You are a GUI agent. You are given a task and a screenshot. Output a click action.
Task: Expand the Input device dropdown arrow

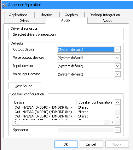pyautogui.click(x=117, y=66)
